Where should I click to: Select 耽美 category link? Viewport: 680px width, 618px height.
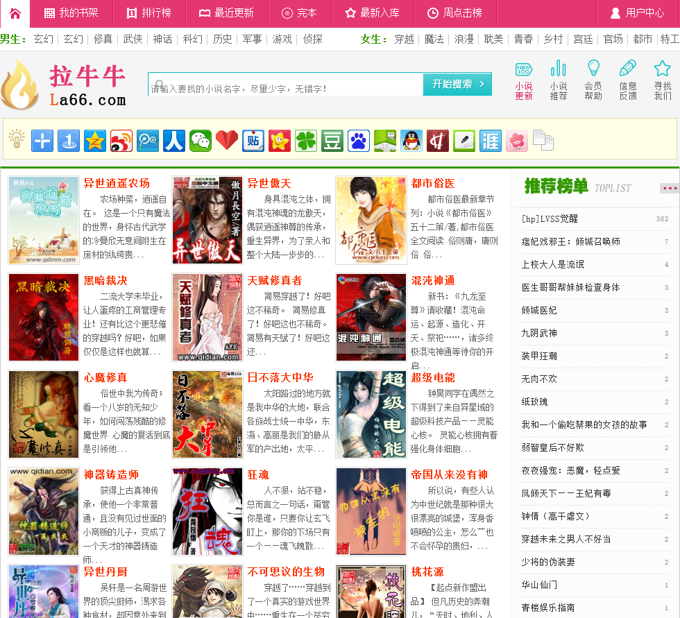click(493, 40)
